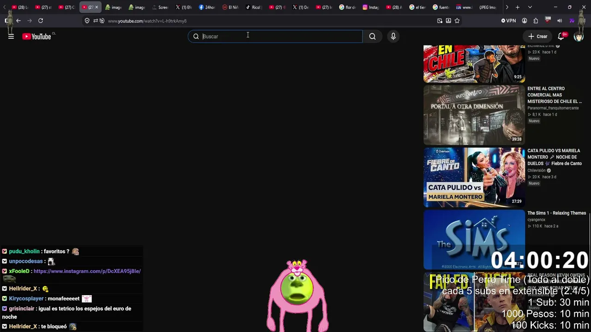Switch to the "(JPEG Ima" tab
This screenshot has width=591, height=332.
488,7
